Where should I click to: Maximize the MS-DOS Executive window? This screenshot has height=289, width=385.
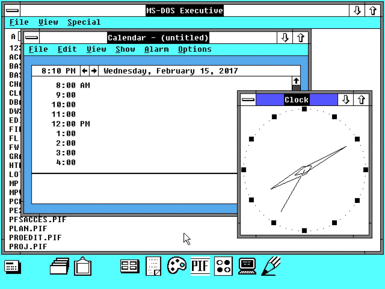(x=372, y=11)
